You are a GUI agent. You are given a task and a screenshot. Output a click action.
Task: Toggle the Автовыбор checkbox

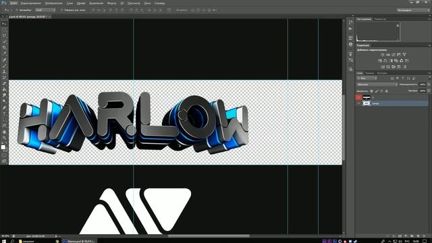tap(17, 10)
